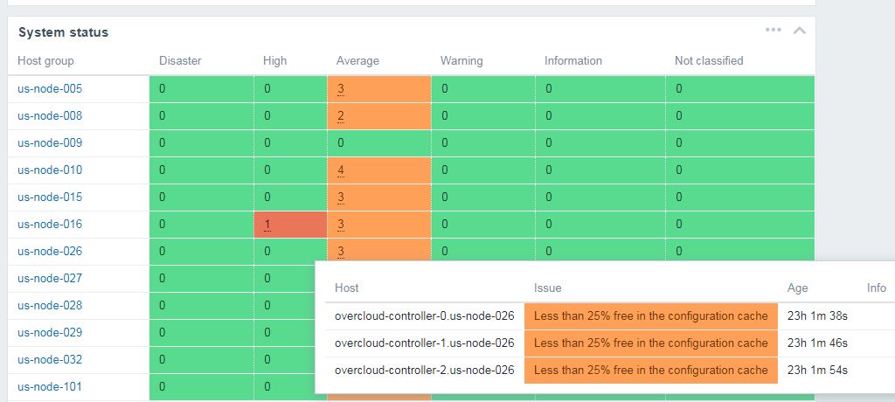Select the overcloud-controller-2.us-node-026 host row

coord(424,371)
